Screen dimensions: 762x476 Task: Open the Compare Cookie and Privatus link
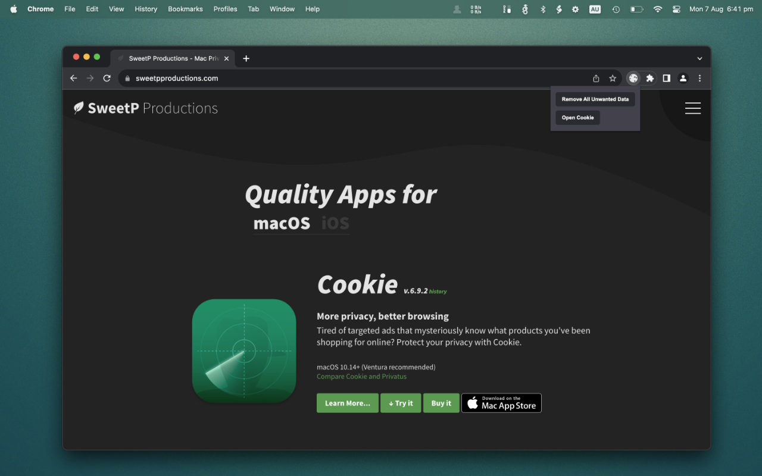coord(362,376)
